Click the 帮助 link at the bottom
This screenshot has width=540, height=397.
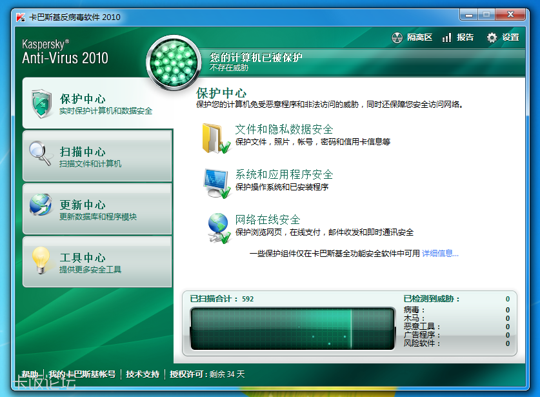pos(30,374)
